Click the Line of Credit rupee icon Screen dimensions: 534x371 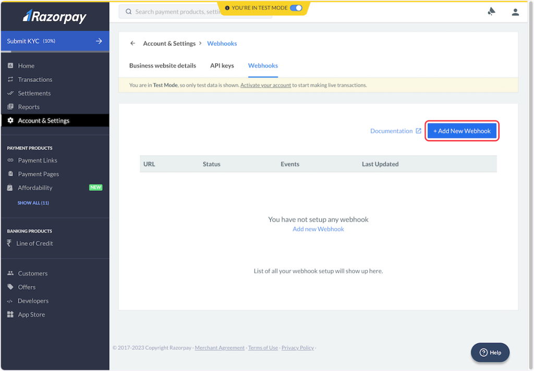point(9,243)
